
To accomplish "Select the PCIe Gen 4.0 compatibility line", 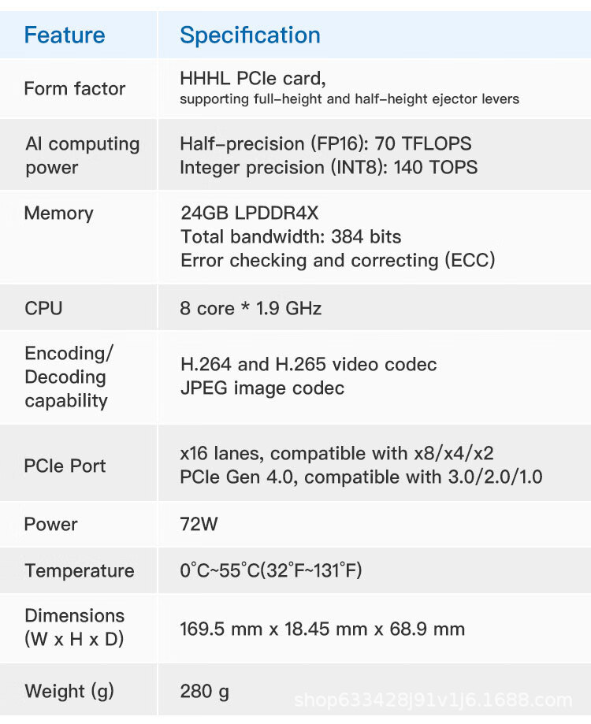I will [x=361, y=477].
